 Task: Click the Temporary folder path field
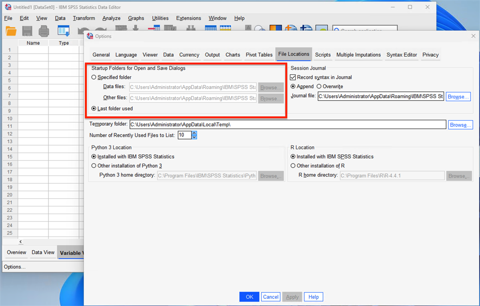[288, 125]
